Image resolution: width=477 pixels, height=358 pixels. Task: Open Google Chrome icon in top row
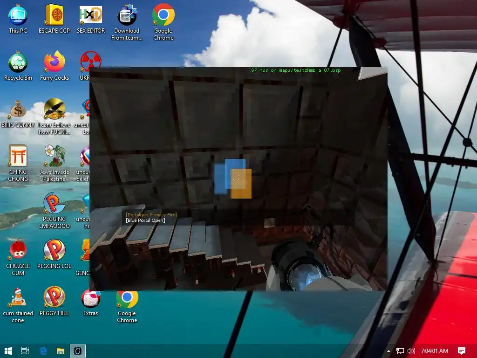pos(164,22)
